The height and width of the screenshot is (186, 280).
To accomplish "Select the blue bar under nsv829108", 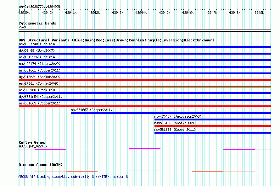I will pyautogui.click(x=145, y=93).
